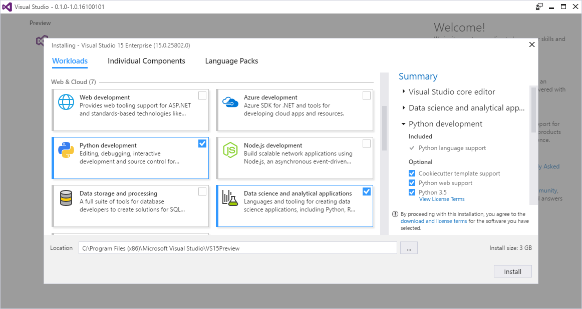Uncheck the Python development workload checkbox
This screenshot has height=309, width=582.
pos(202,143)
